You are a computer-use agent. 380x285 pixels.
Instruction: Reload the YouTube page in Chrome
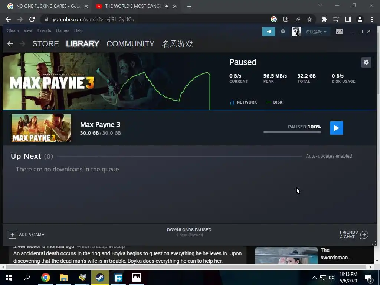click(32, 19)
